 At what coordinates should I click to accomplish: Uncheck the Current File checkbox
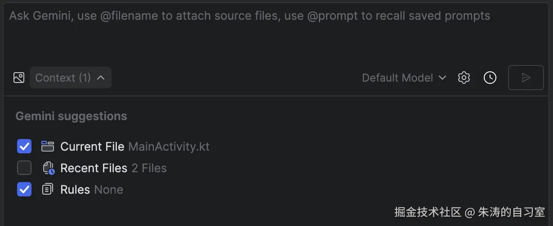(x=24, y=146)
